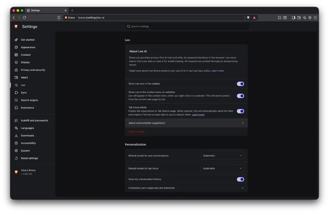Close the Settings tab
This screenshot has height=213, width=329.
tap(65, 10)
